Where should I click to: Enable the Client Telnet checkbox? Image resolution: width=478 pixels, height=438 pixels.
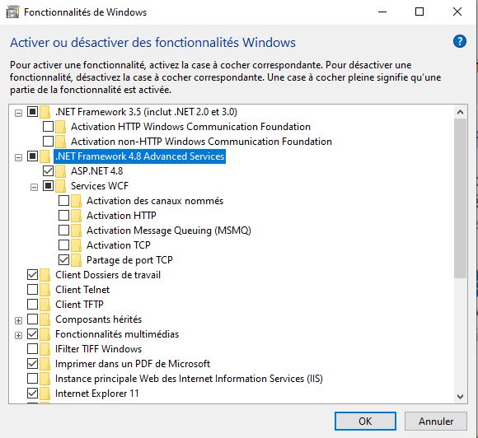pyautogui.click(x=33, y=290)
